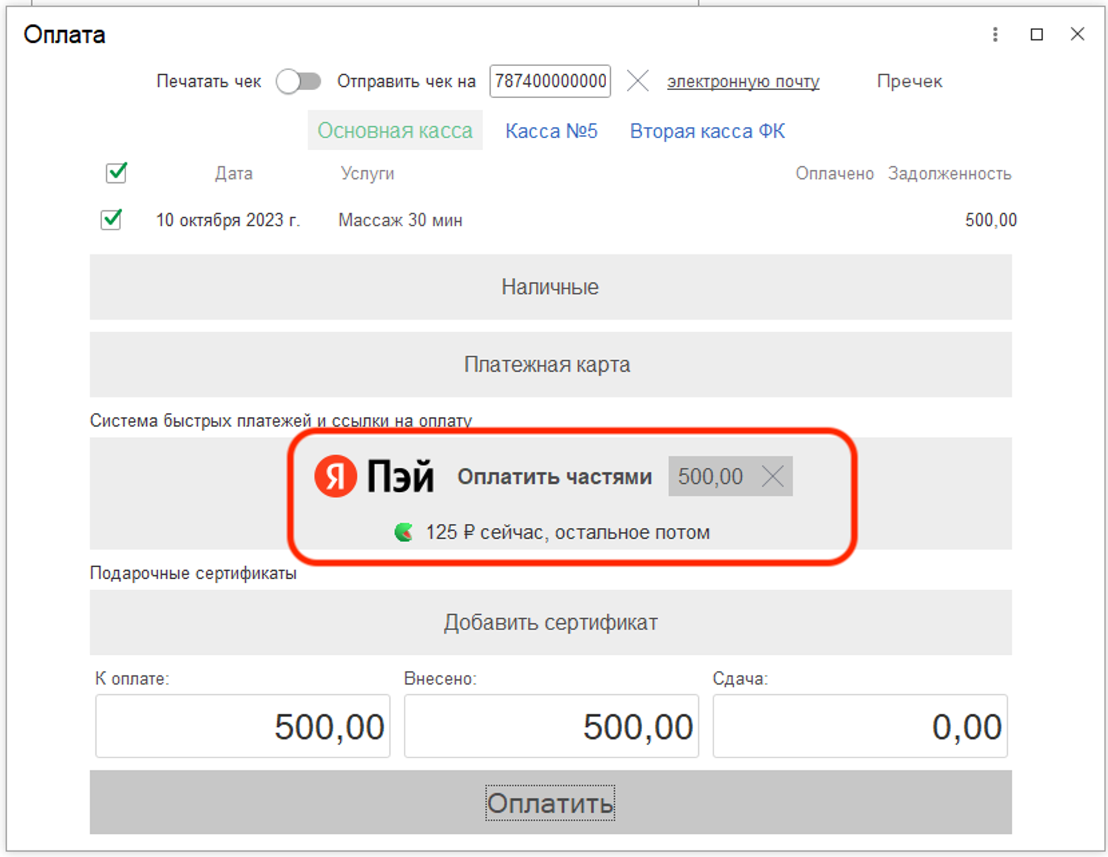Click the Оплачено column header
This screenshot has height=857, width=1108.
pos(834,174)
